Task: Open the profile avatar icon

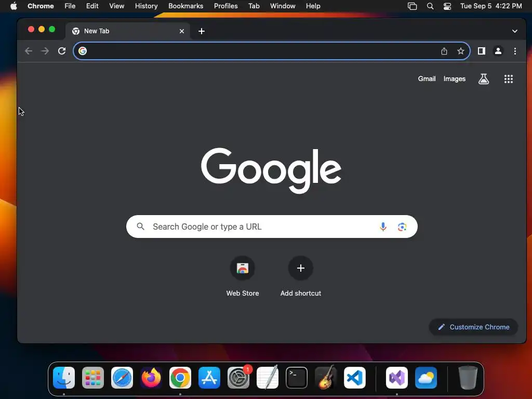Action: pyautogui.click(x=498, y=51)
